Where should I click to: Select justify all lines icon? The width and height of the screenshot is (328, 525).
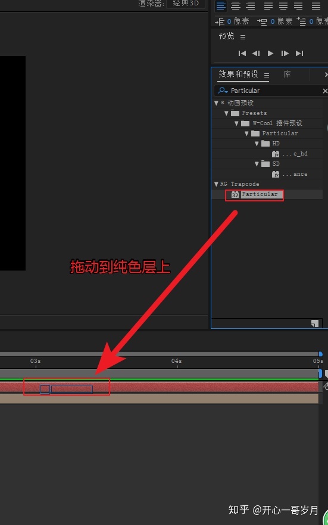click(316, 6)
